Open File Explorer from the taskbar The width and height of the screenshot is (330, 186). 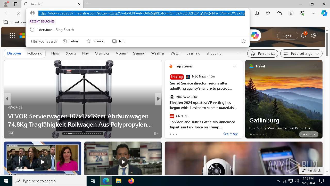tap(118, 181)
